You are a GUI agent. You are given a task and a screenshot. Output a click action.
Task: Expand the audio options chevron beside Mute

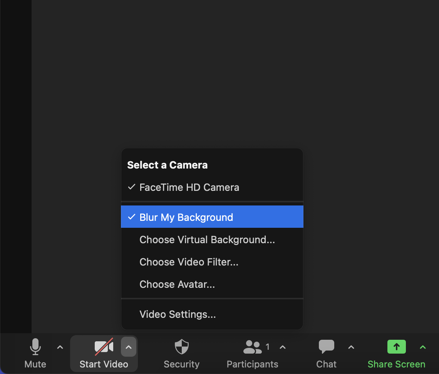click(x=60, y=347)
